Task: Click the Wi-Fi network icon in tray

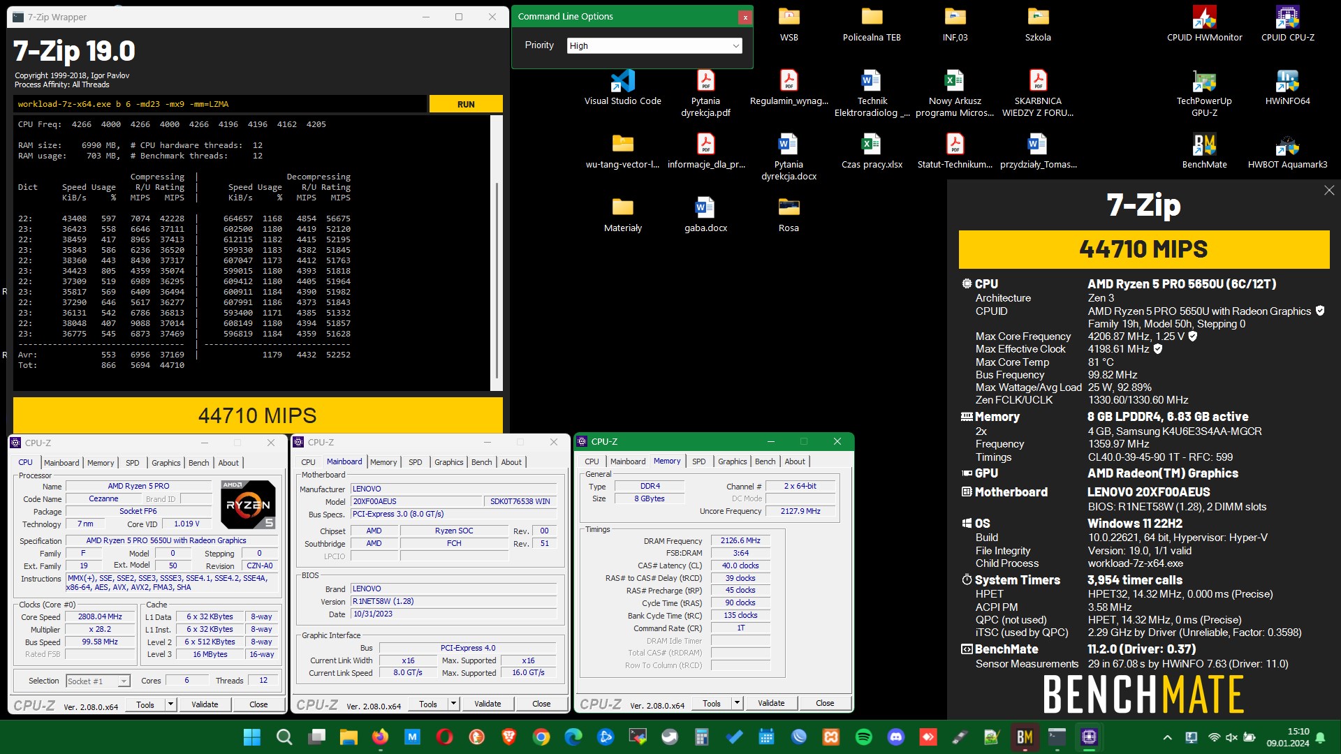Action: (x=1214, y=737)
